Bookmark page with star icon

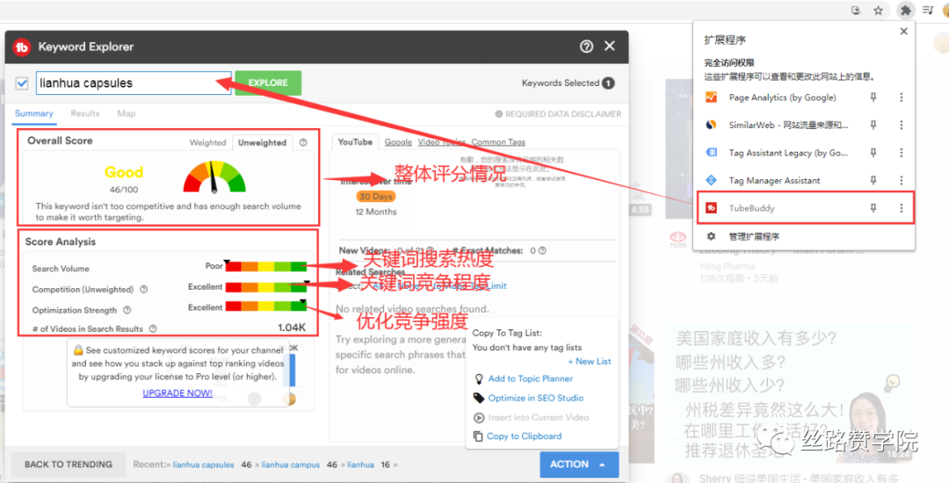(x=878, y=11)
